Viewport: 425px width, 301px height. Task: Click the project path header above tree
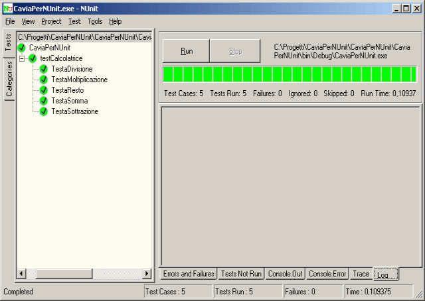(x=84, y=37)
